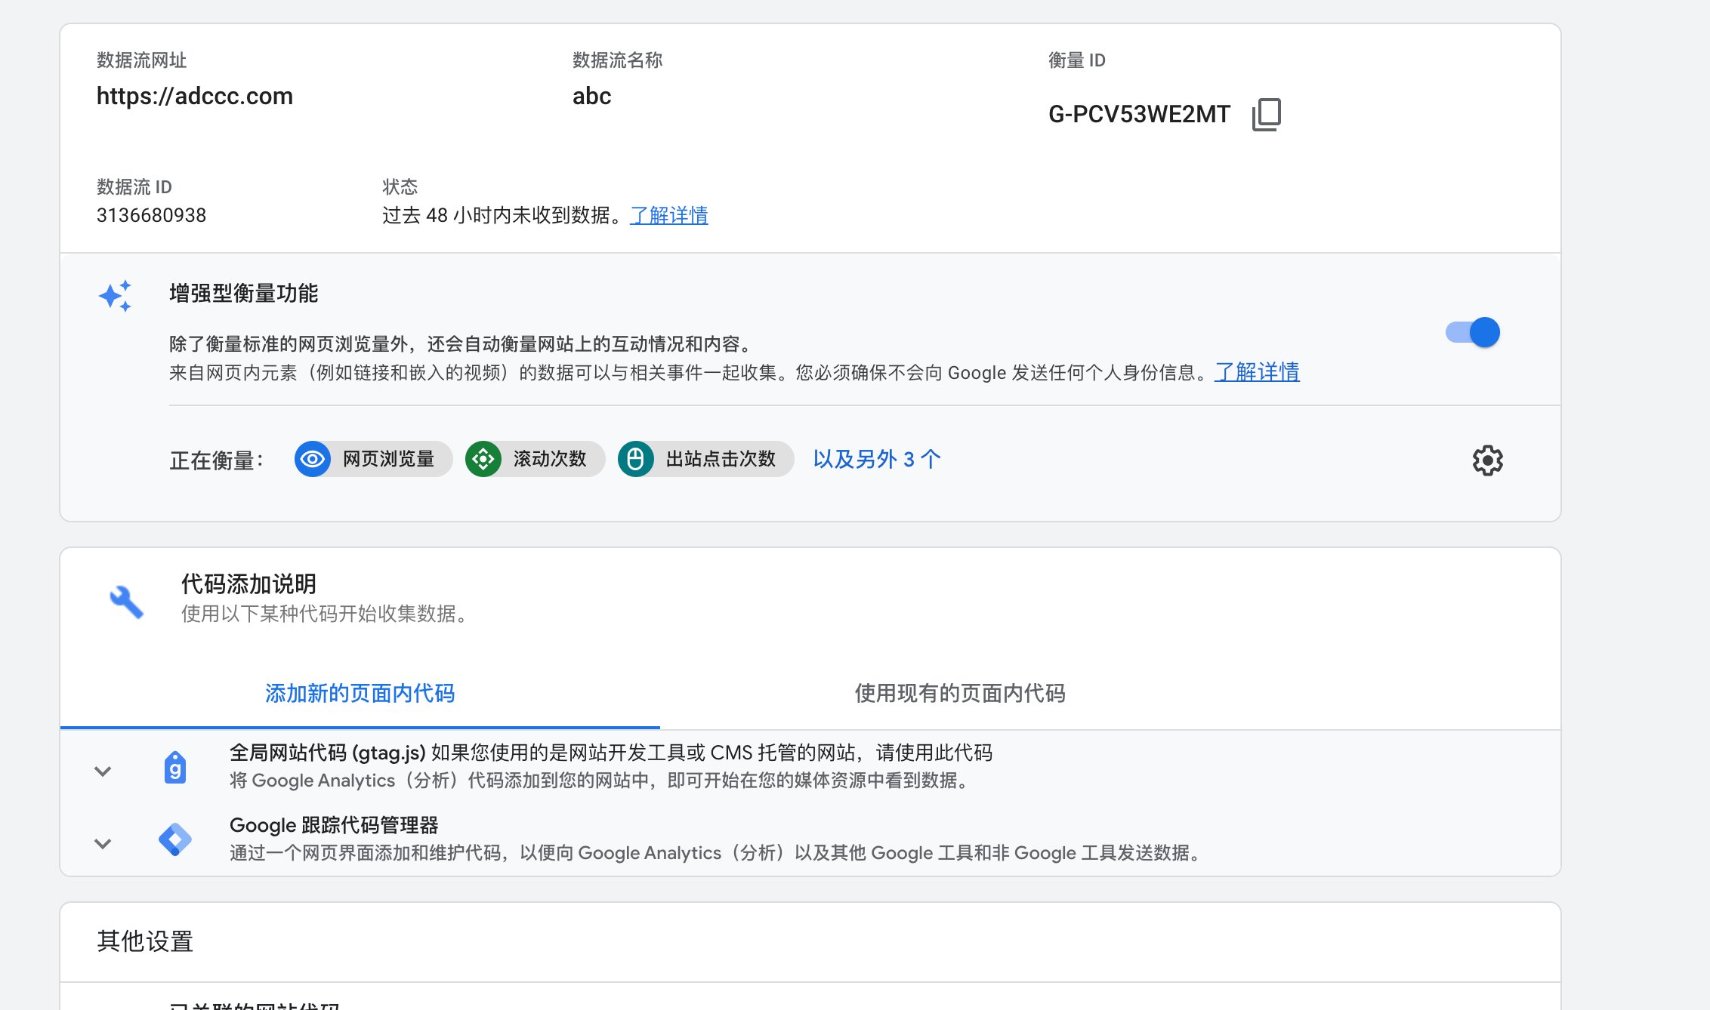Switch to 添加新的页面内代码 tab
This screenshot has height=1010, width=1710.
[360, 693]
